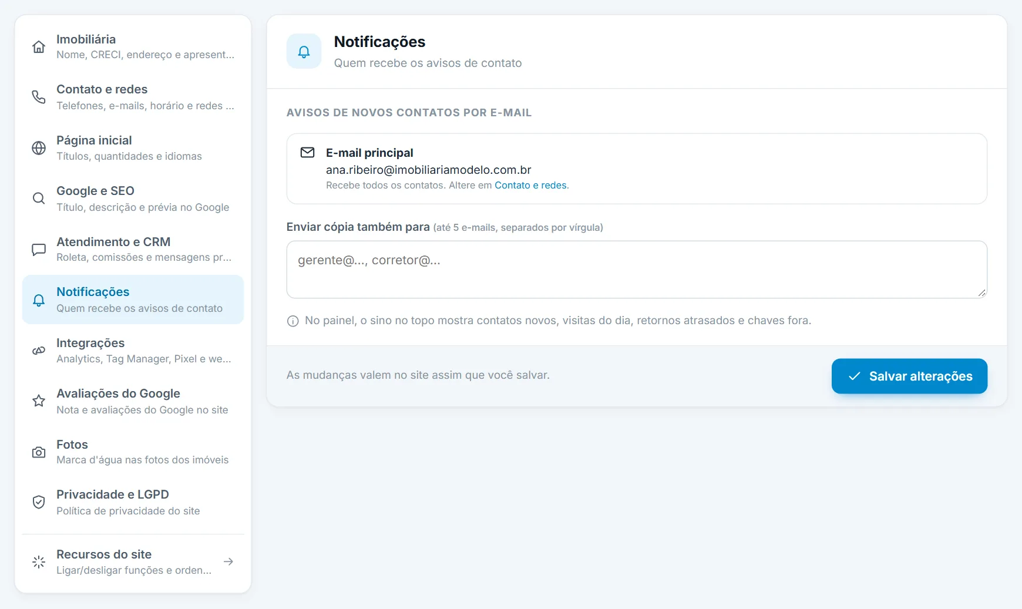The height and width of the screenshot is (609, 1022).
Task: Click the envelope icon beside E-mail principal
Action: coord(307,153)
